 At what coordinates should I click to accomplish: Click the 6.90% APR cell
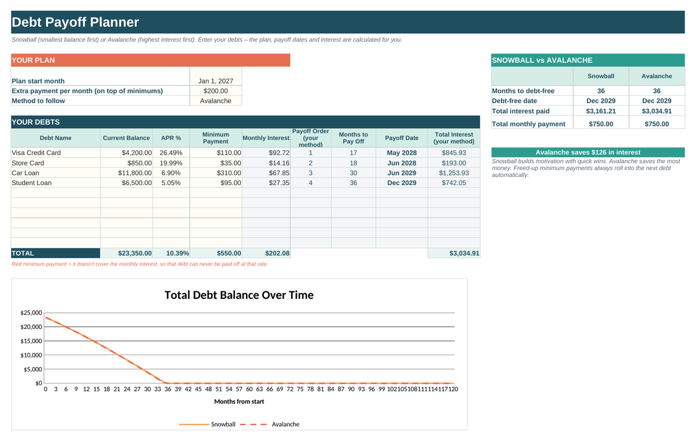pyautogui.click(x=171, y=173)
